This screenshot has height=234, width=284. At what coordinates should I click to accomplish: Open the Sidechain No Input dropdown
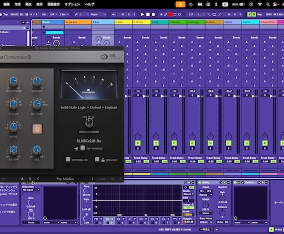coord(31,190)
